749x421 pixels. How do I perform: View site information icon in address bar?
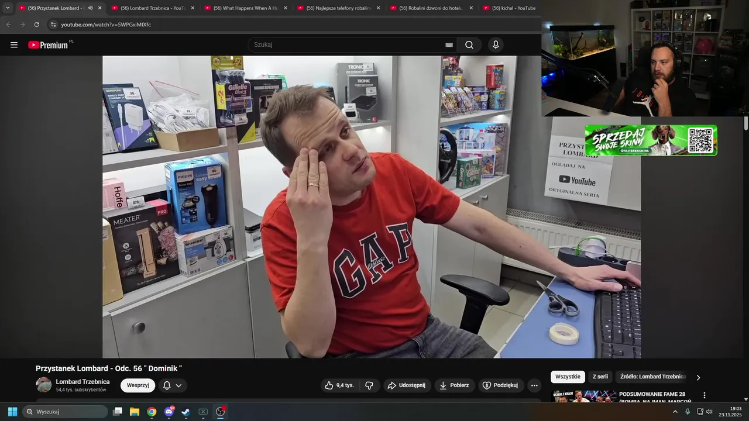click(53, 25)
